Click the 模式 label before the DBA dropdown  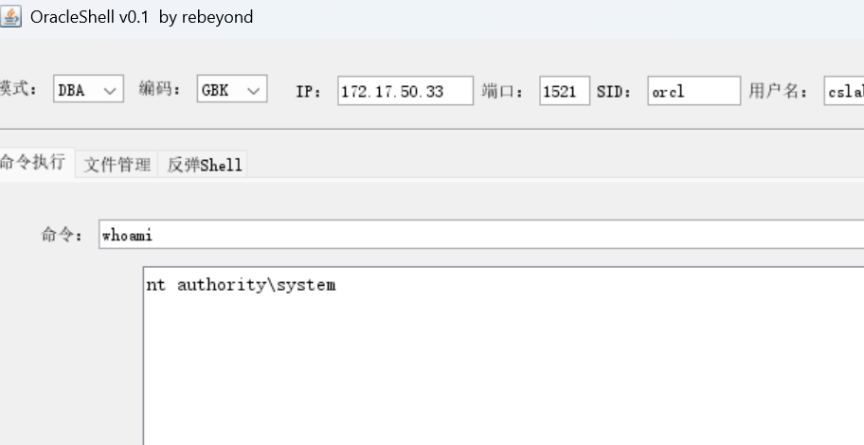coord(18,89)
